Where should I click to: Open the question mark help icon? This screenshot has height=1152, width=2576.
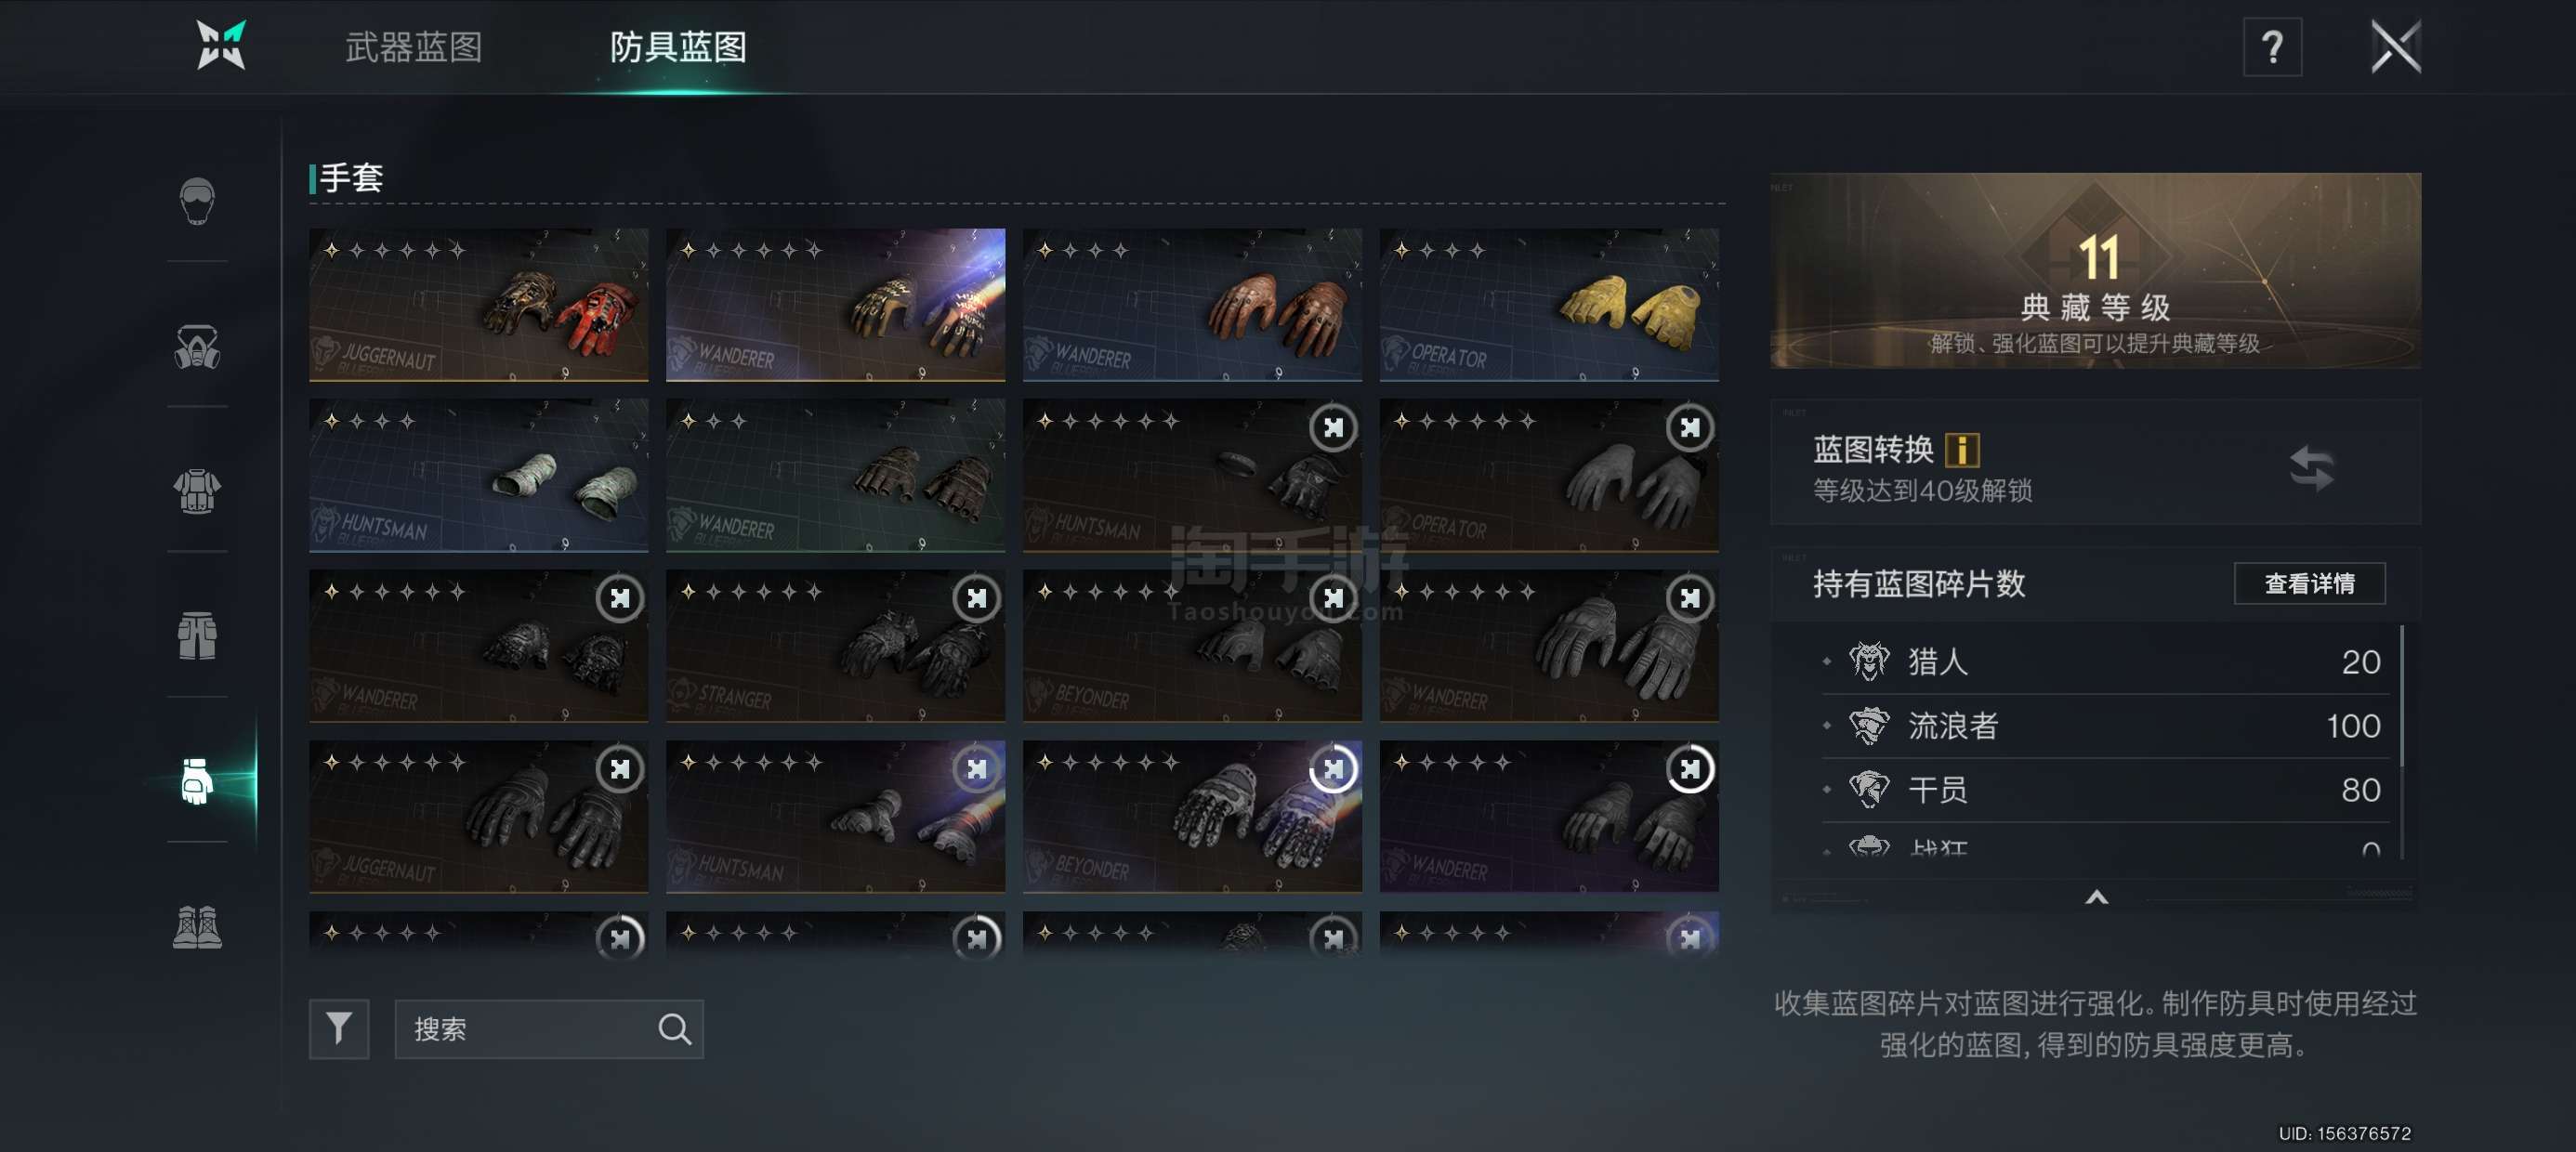click(2272, 46)
